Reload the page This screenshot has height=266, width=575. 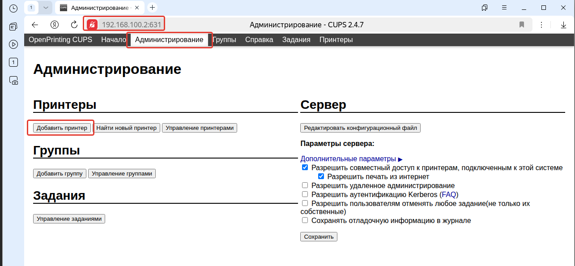[x=74, y=25]
